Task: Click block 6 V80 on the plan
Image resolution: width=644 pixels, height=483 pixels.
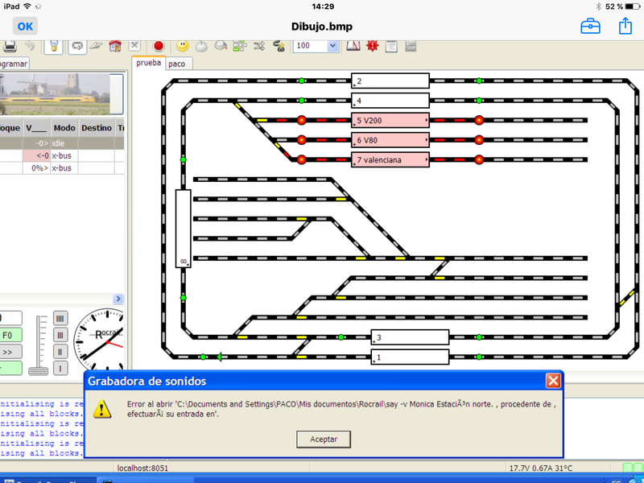Action: 390,140
